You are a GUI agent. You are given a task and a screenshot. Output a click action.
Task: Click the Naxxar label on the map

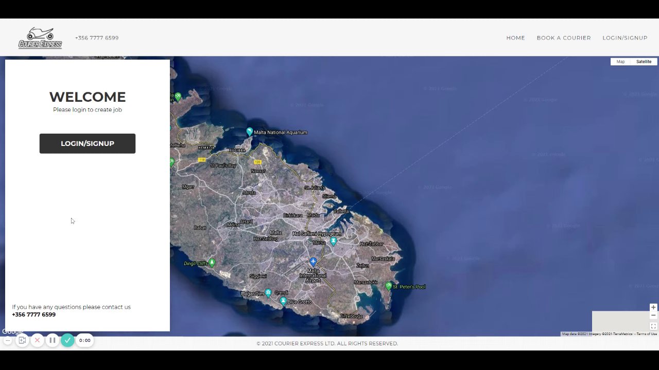(258, 171)
